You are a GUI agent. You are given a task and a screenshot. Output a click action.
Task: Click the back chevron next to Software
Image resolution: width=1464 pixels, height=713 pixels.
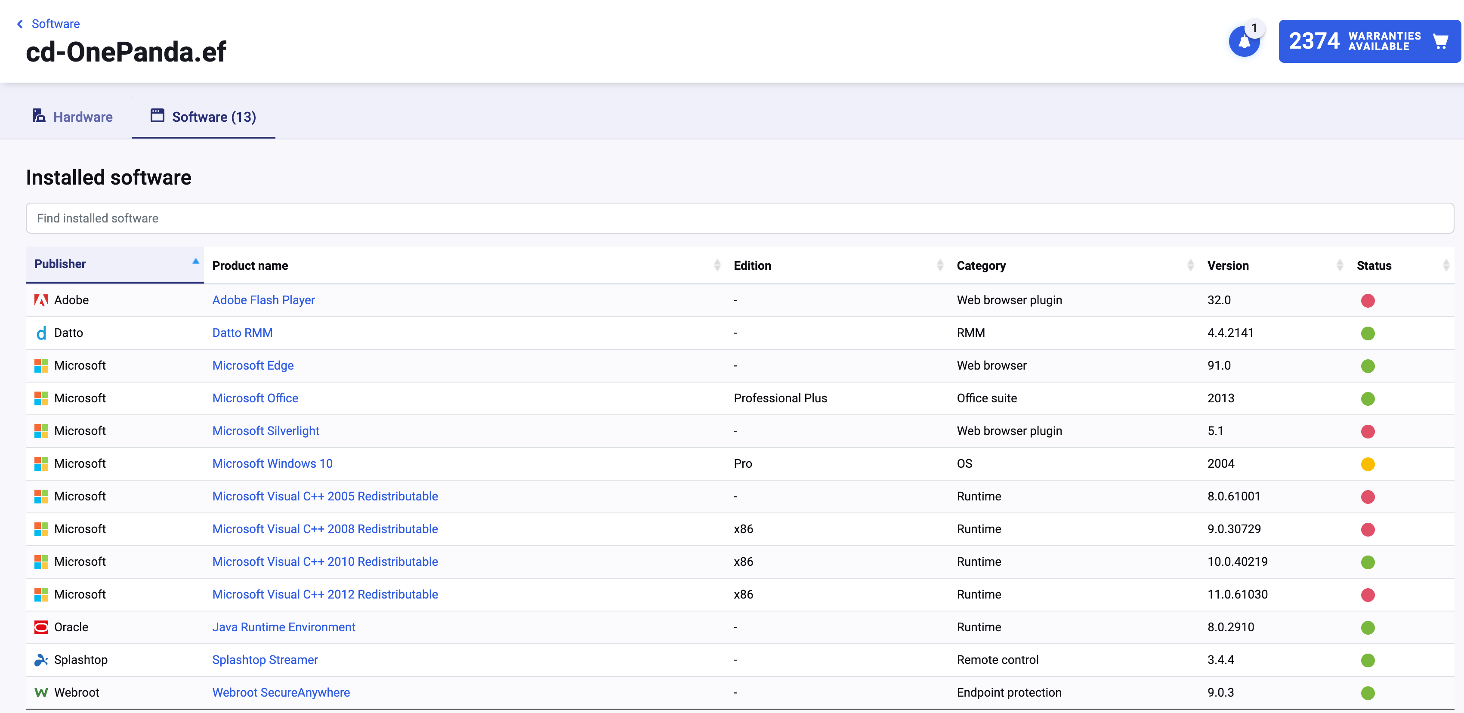point(20,24)
